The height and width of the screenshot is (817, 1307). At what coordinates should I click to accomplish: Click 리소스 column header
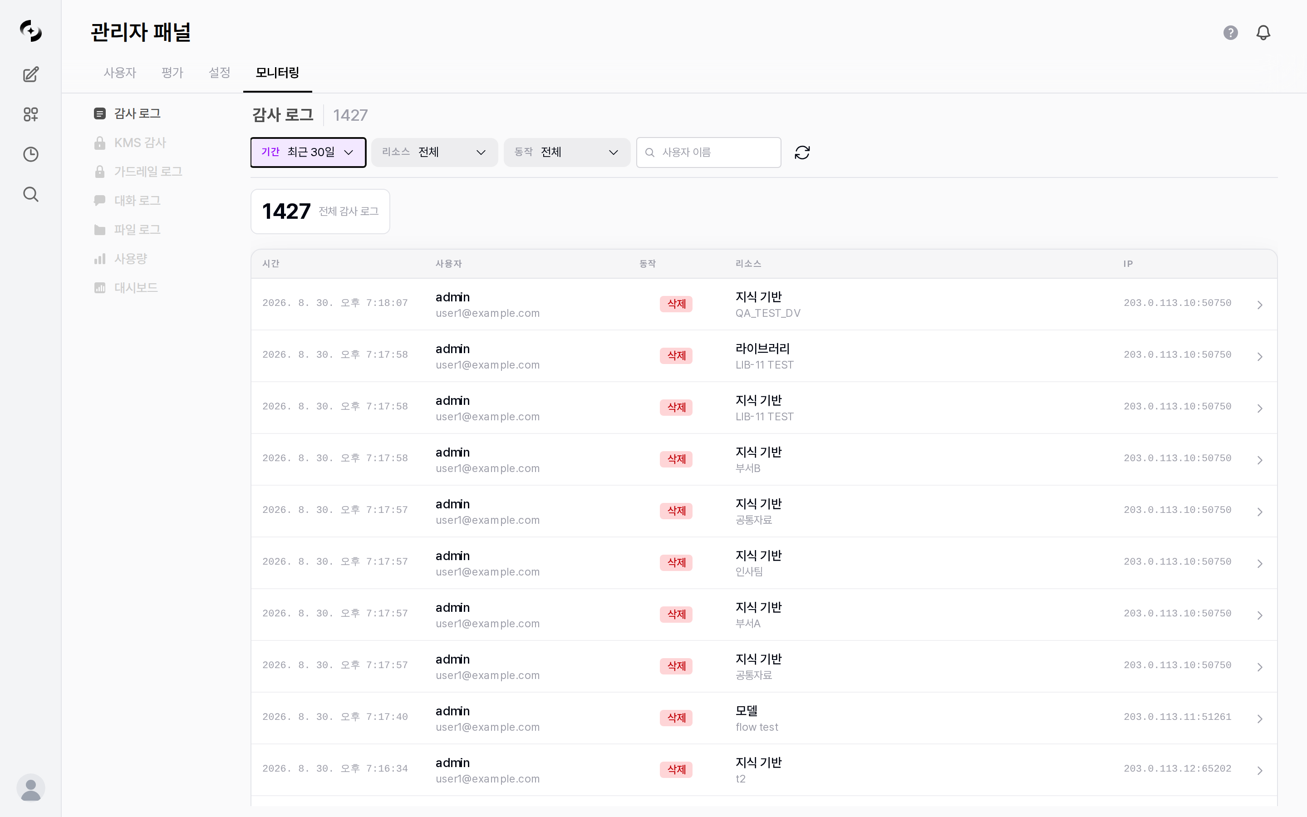(x=748, y=264)
